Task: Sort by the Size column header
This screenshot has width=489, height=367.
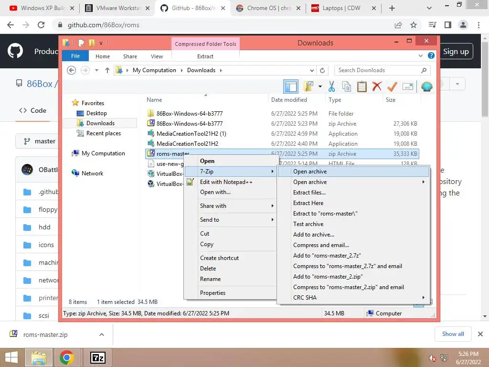Action: [x=391, y=100]
